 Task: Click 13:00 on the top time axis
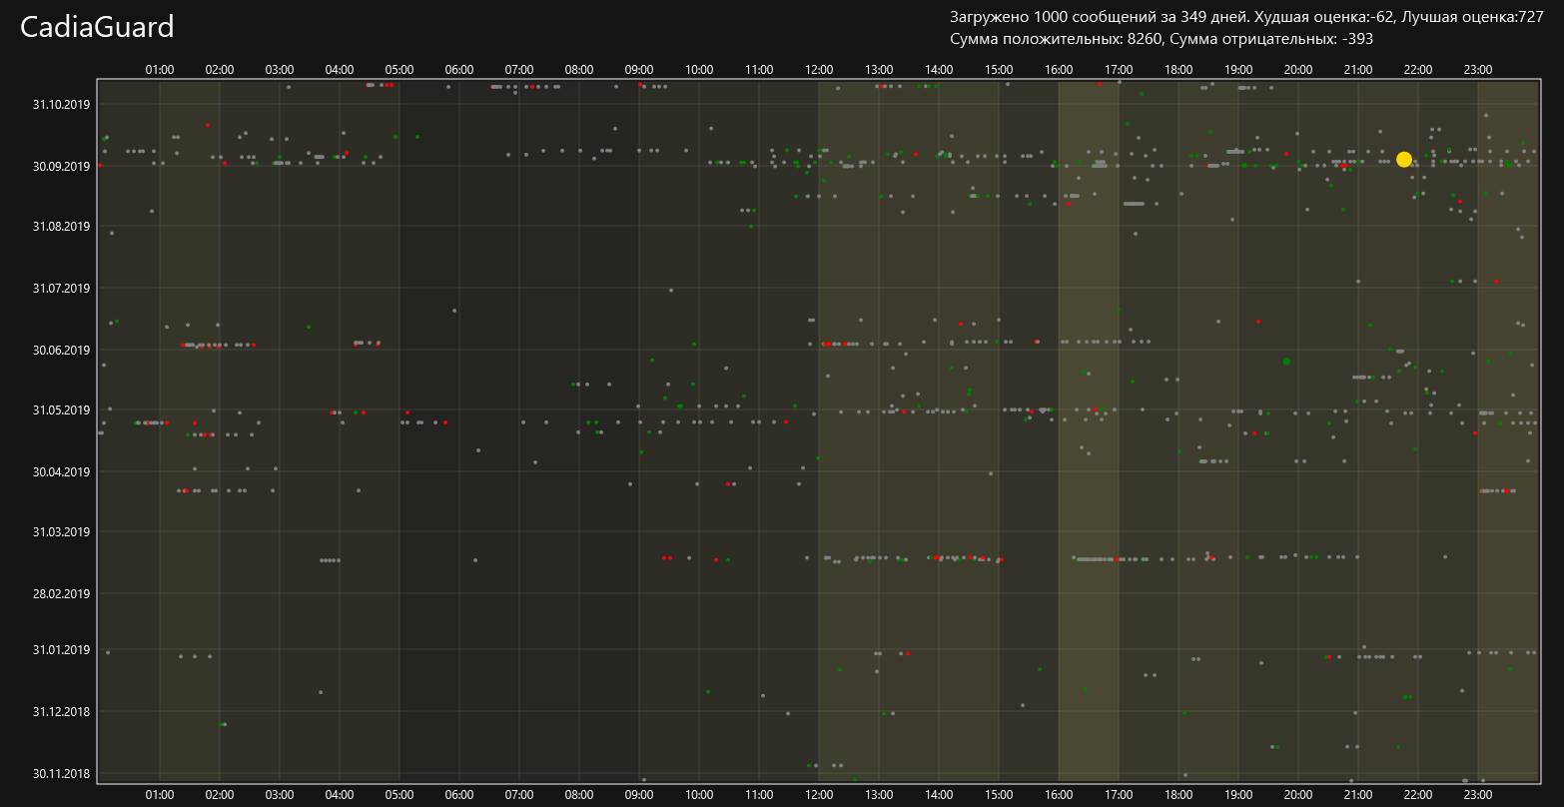[879, 70]
